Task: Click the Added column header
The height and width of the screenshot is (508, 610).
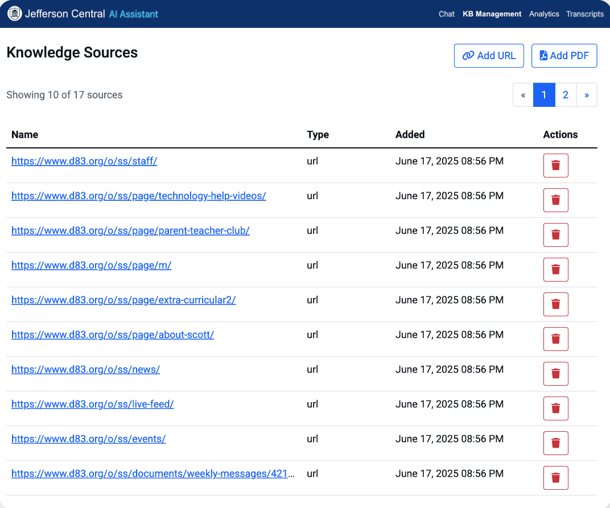Action: tap(410, 135)
